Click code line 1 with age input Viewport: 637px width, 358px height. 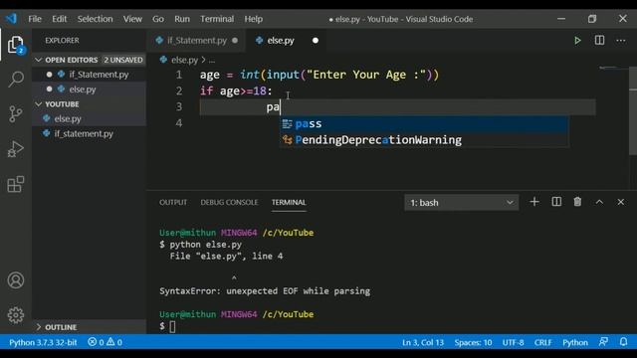pos(319,75)
